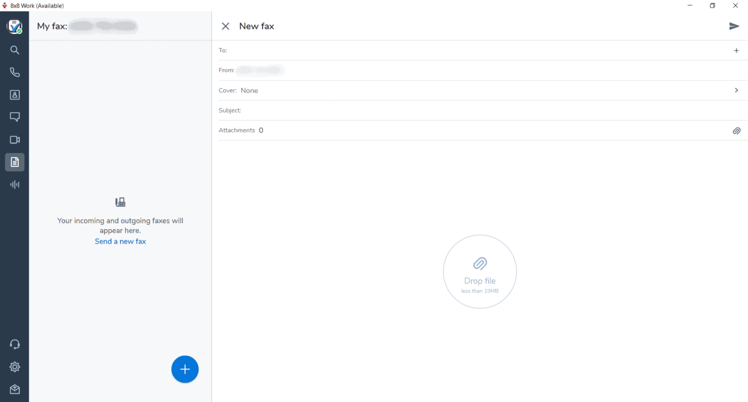Close the New fax form
The height and width of the screenshot is (402, 748).
(225, 26)
